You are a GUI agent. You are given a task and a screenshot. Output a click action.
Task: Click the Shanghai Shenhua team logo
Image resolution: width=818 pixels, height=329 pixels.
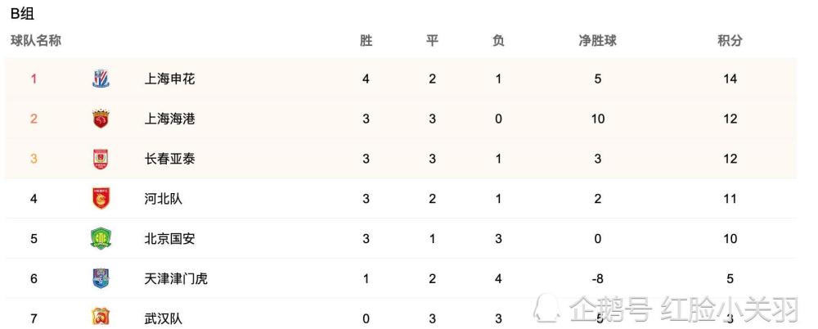tap(101, 79)
